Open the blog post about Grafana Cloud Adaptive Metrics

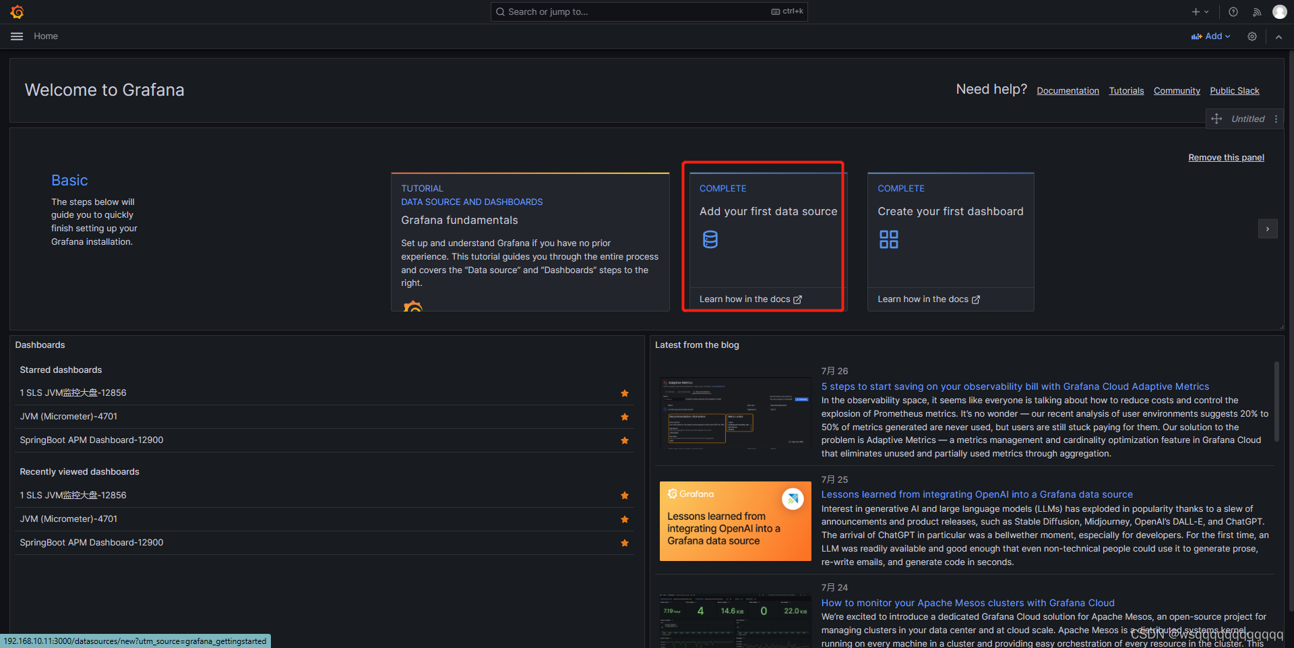pos(1014,386)
